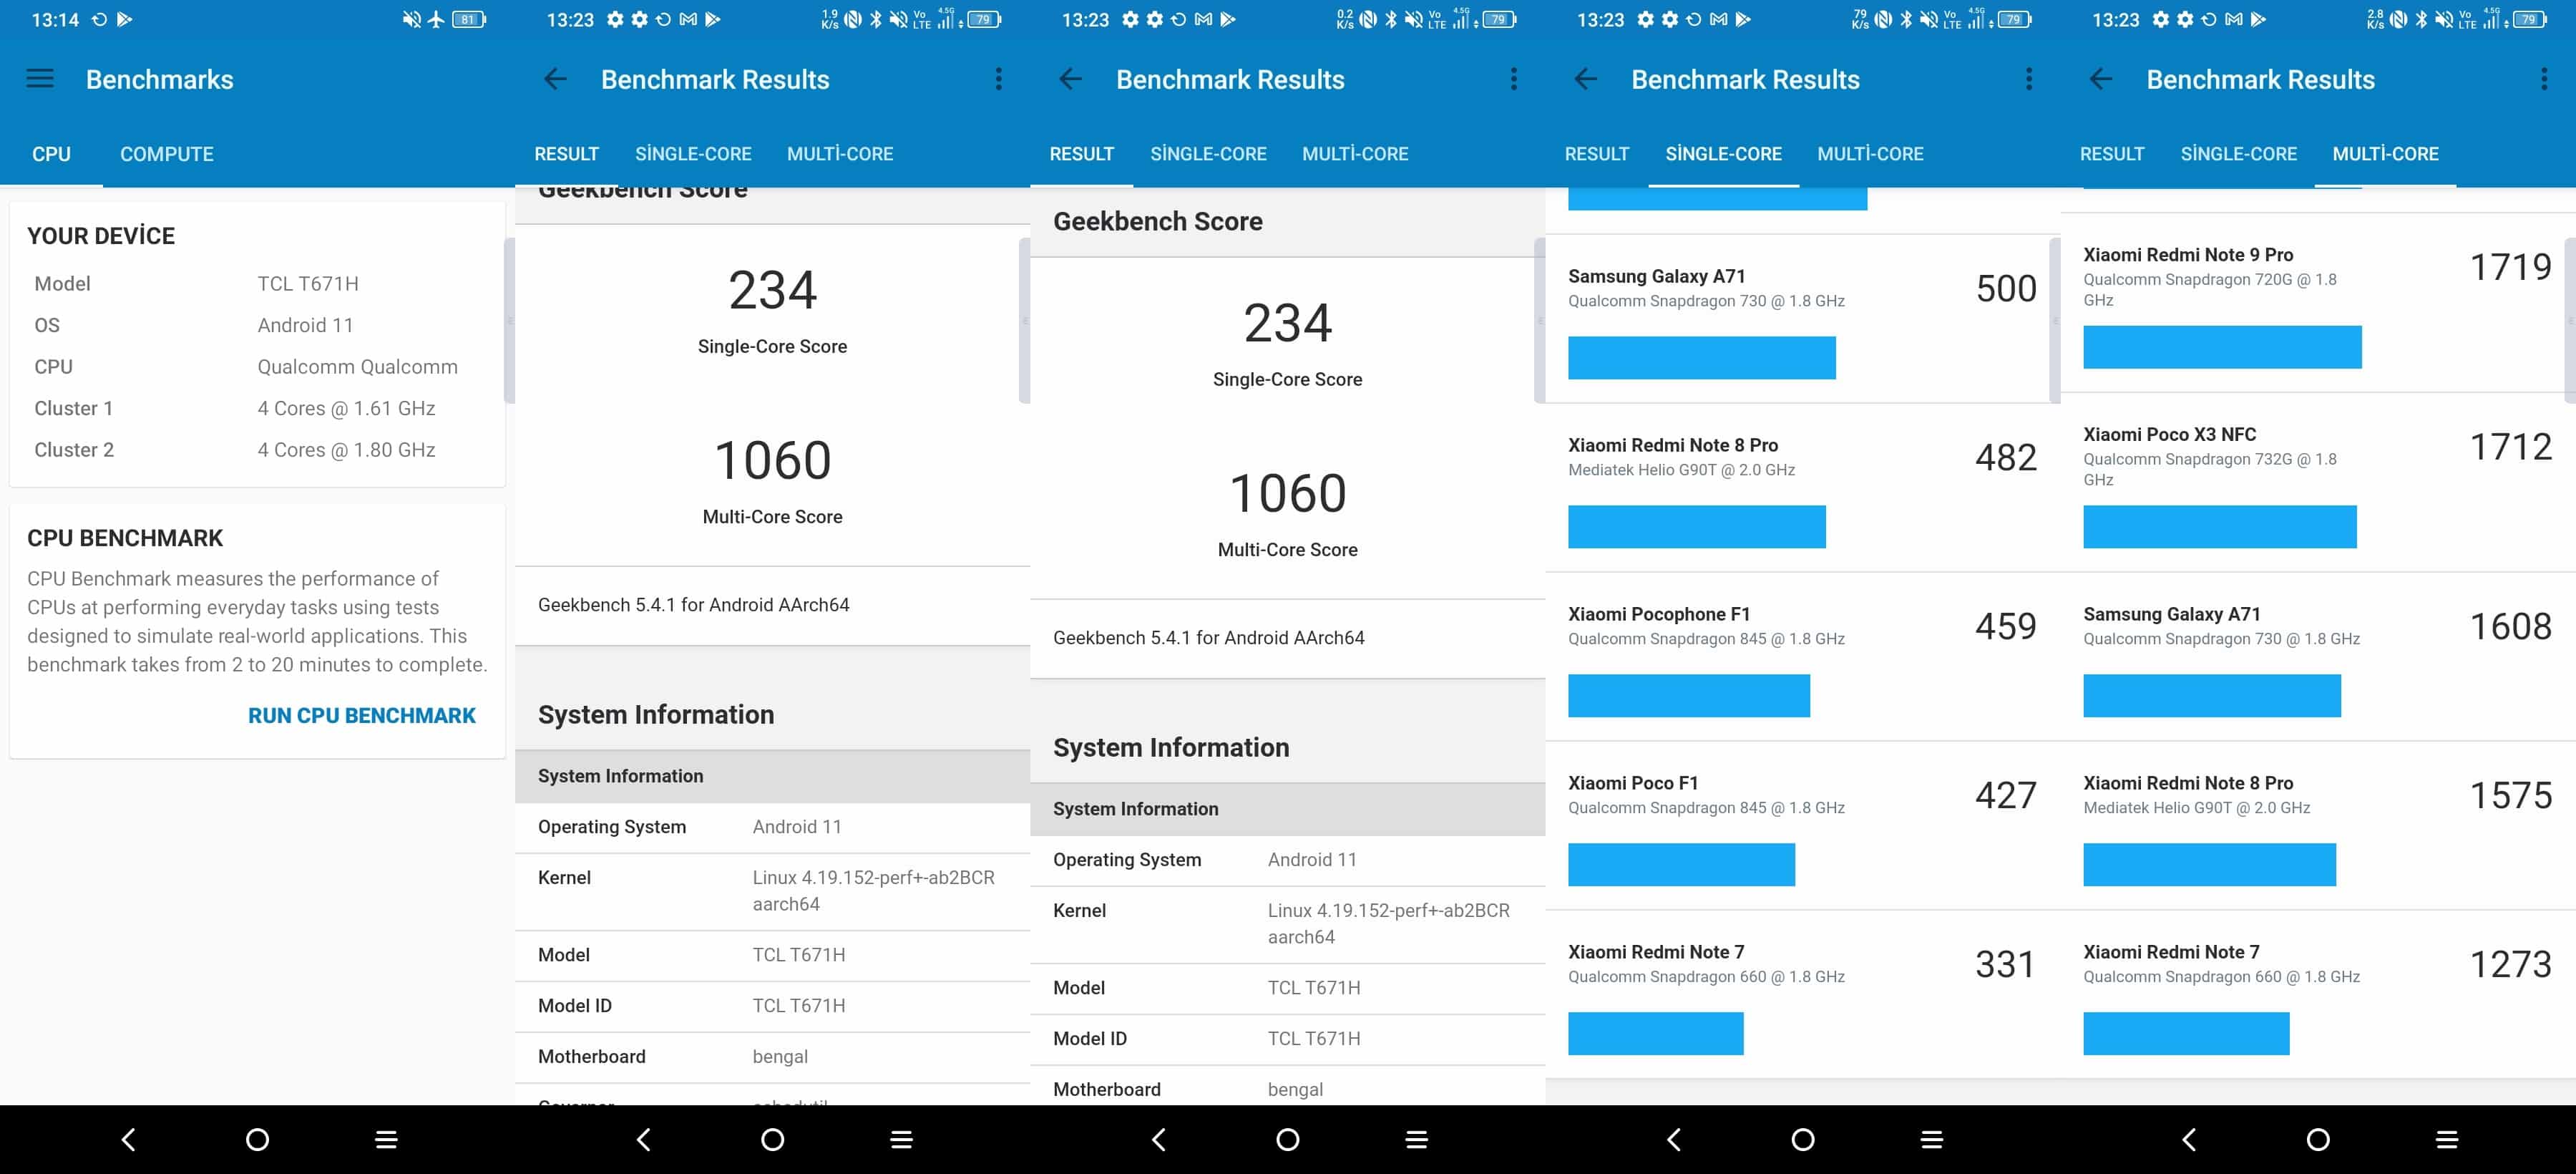Open three-dot menu on multi-core comparison screen
This screenshot has width=2576, height=1174.
tap(2543, 79)
